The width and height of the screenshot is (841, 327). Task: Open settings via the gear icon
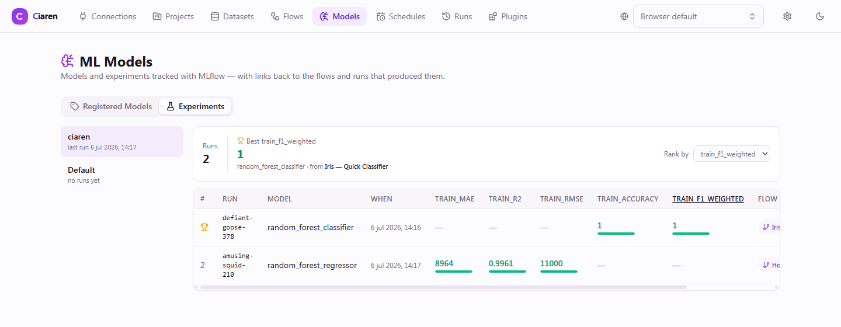[x=787, y=16]
